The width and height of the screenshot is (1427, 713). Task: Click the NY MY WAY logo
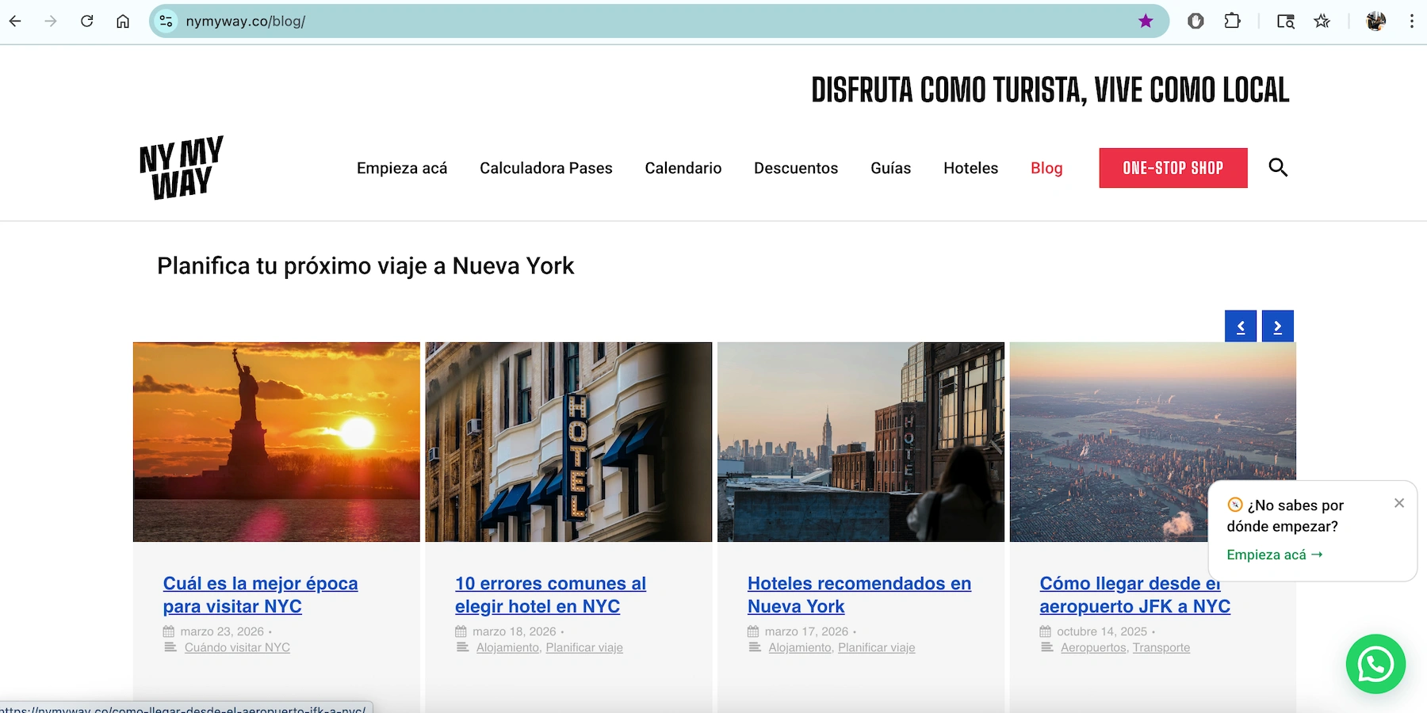[x=181, y=167]
